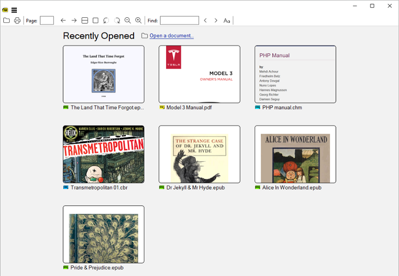
Task: Open the hamburger menu
Action: pyautogui.click(x=14, y=10)
